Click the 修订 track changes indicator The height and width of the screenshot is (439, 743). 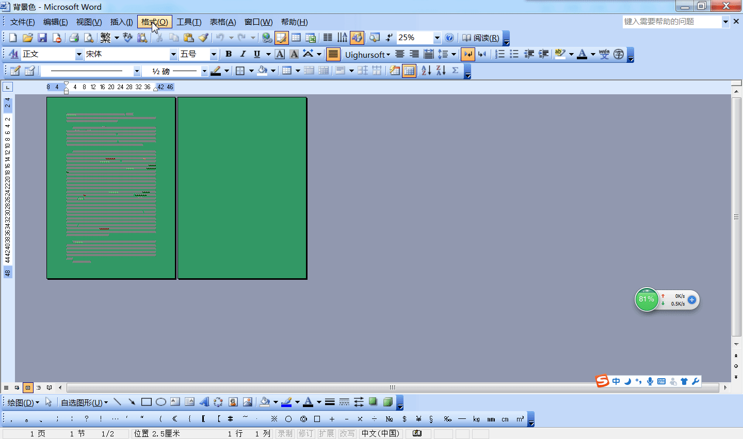tap(306, 433)
